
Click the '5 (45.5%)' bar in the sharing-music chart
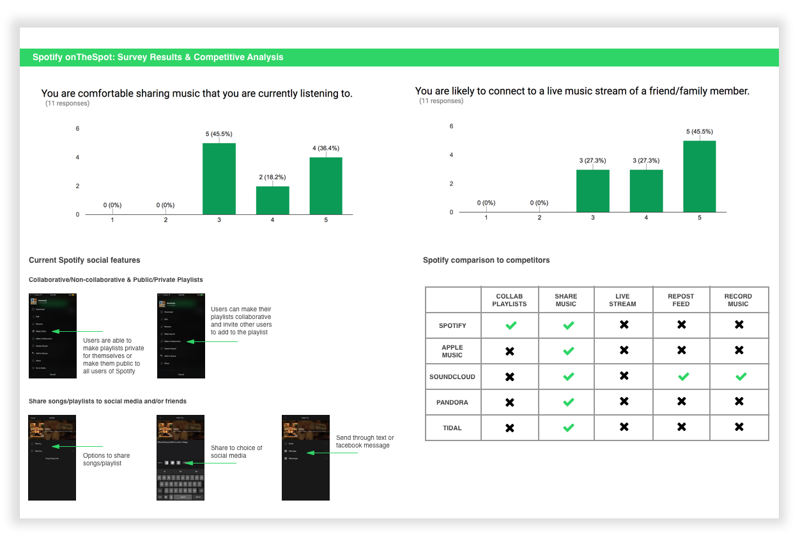[x=219, y=178]
